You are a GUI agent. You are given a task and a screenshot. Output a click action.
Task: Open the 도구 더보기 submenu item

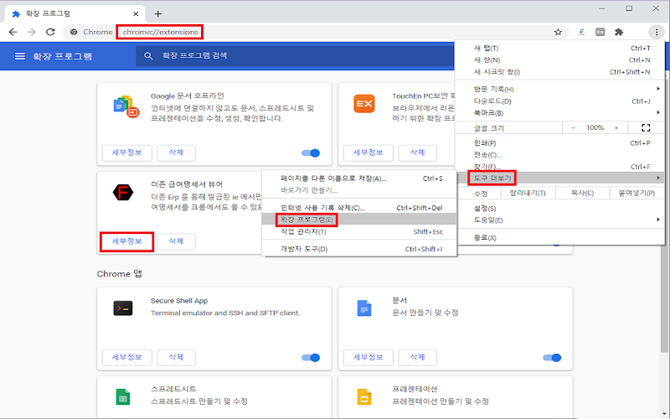pyautogui.click(x=559, y=178)
